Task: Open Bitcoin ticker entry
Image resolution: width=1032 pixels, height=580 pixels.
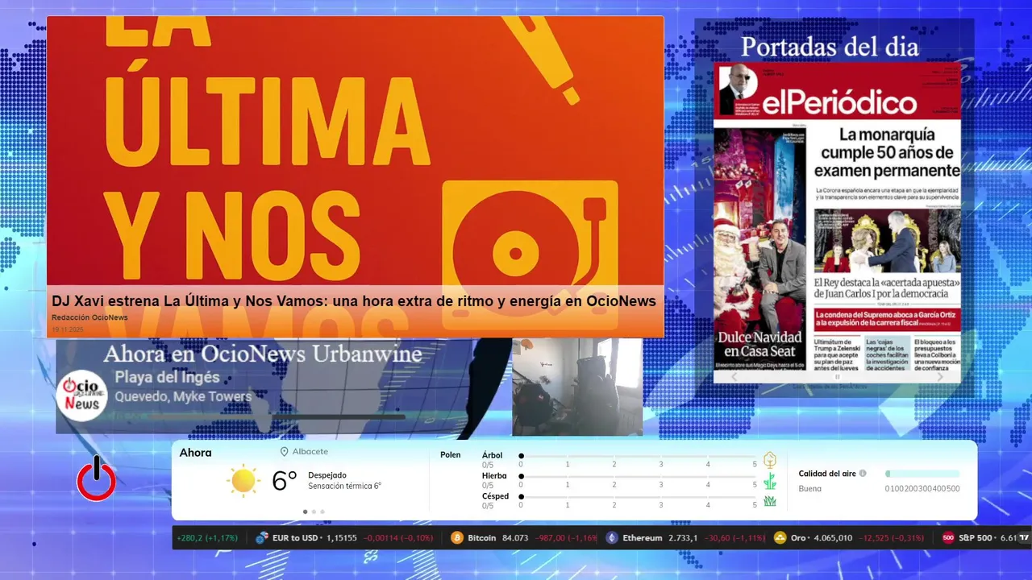Action: 524,538
